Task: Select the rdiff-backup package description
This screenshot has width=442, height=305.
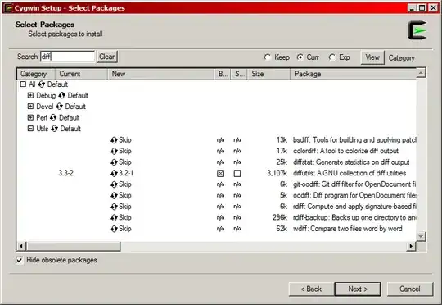Action: click(x=354, y=218)
